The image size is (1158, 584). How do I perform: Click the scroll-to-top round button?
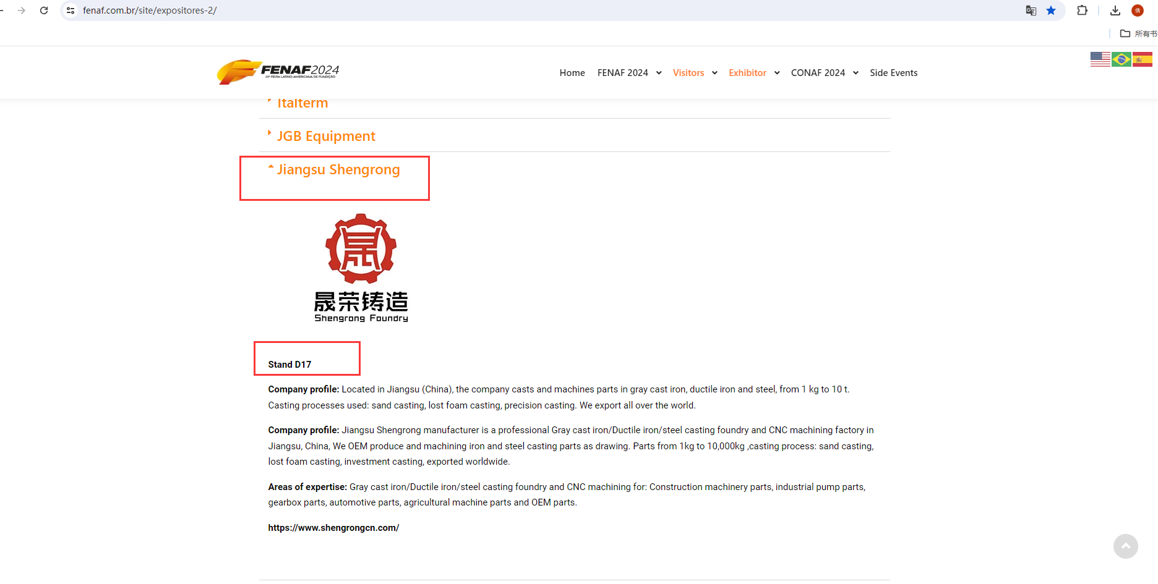pos(1126,546)
